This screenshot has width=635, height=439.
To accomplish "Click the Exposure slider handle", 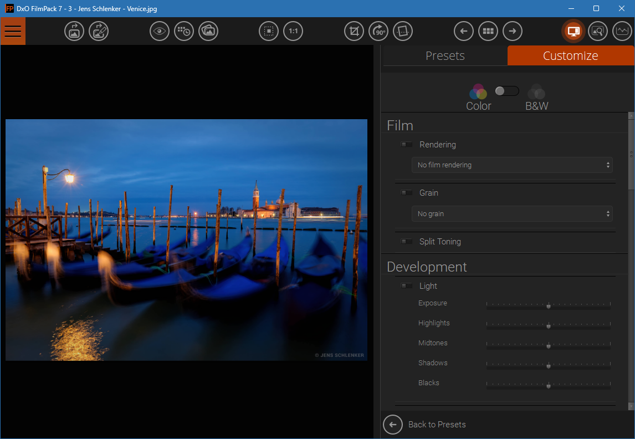I will tap(549, 306).
